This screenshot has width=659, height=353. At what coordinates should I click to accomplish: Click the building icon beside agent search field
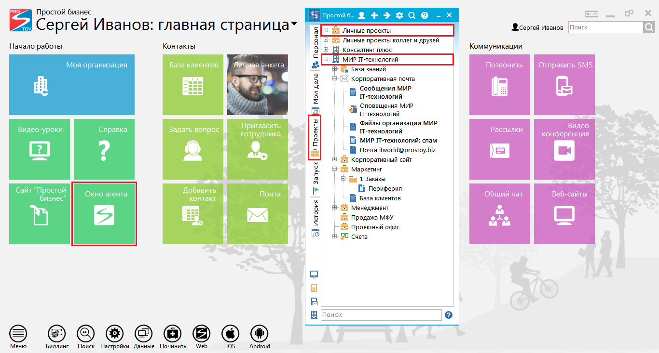point(314,315)
